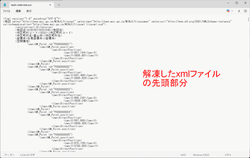
Task: Open the ファイル menu
Action: click(x=7, y=11)
